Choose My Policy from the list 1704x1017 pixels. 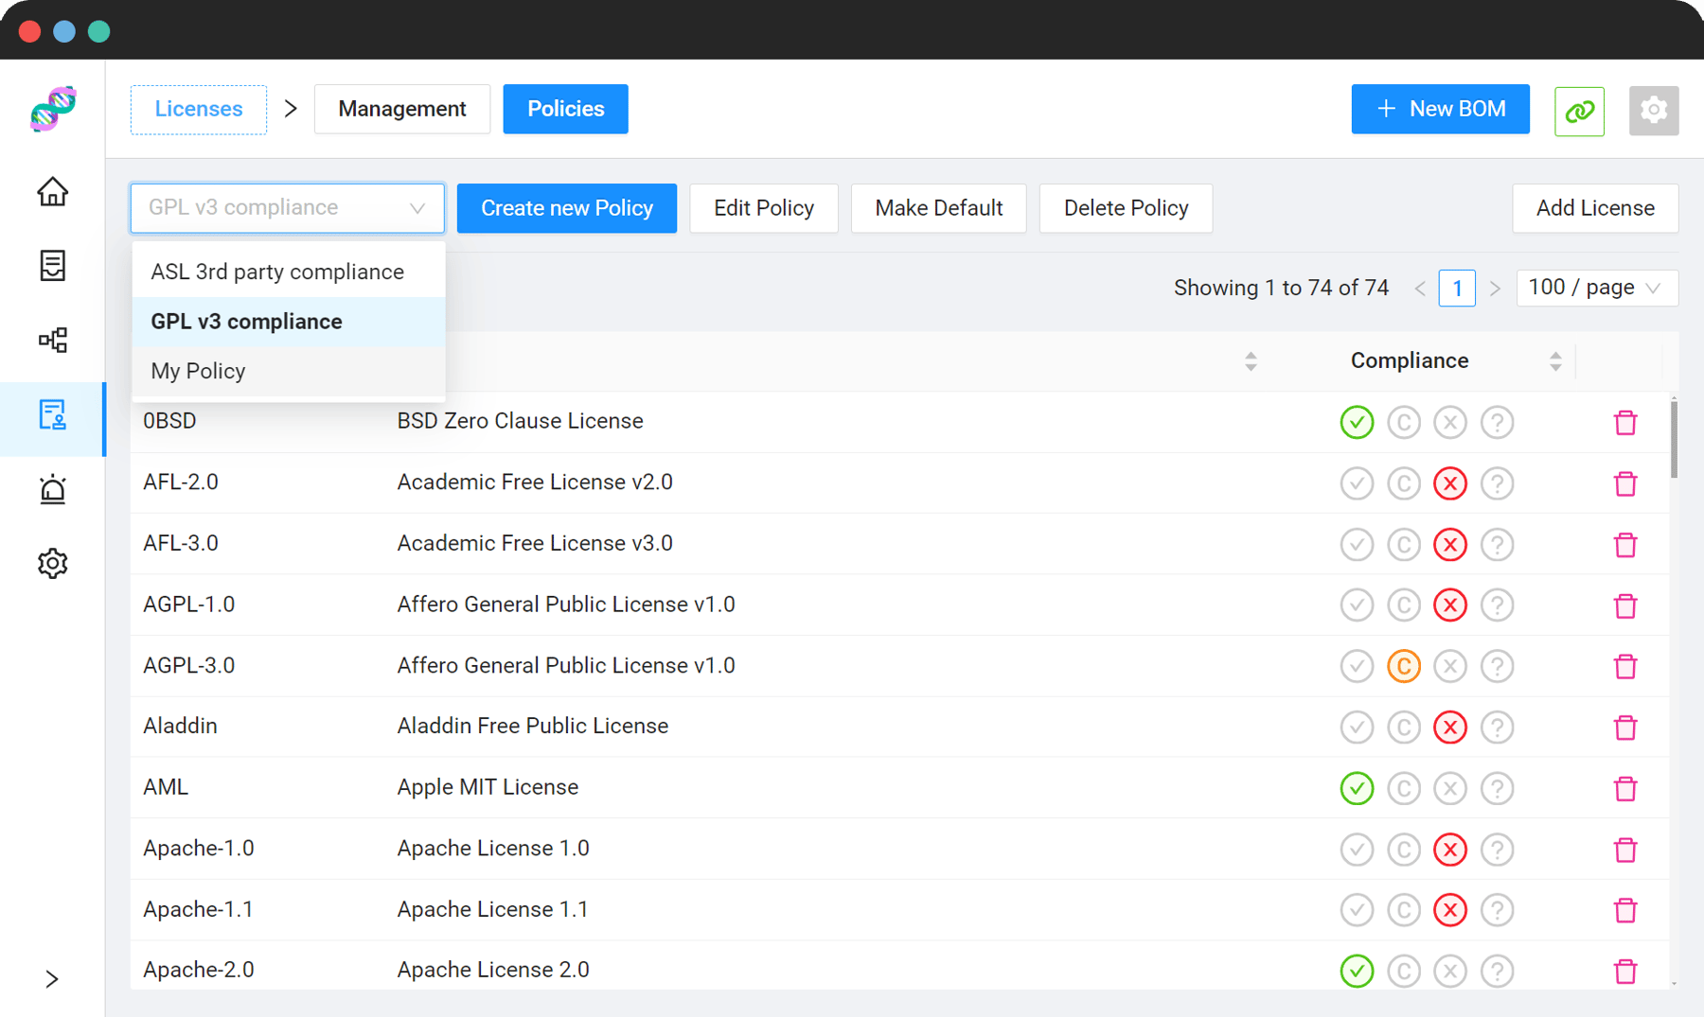199,372
